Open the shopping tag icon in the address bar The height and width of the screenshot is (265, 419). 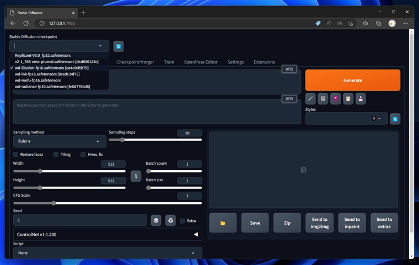coord(318,23)
